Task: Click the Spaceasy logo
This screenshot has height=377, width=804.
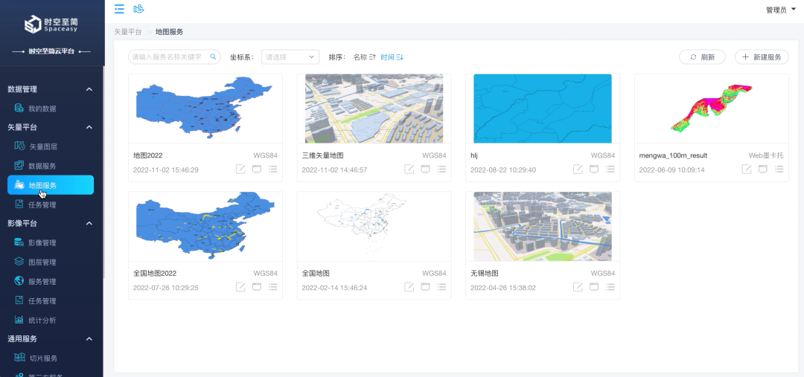Action: (52, 25)
